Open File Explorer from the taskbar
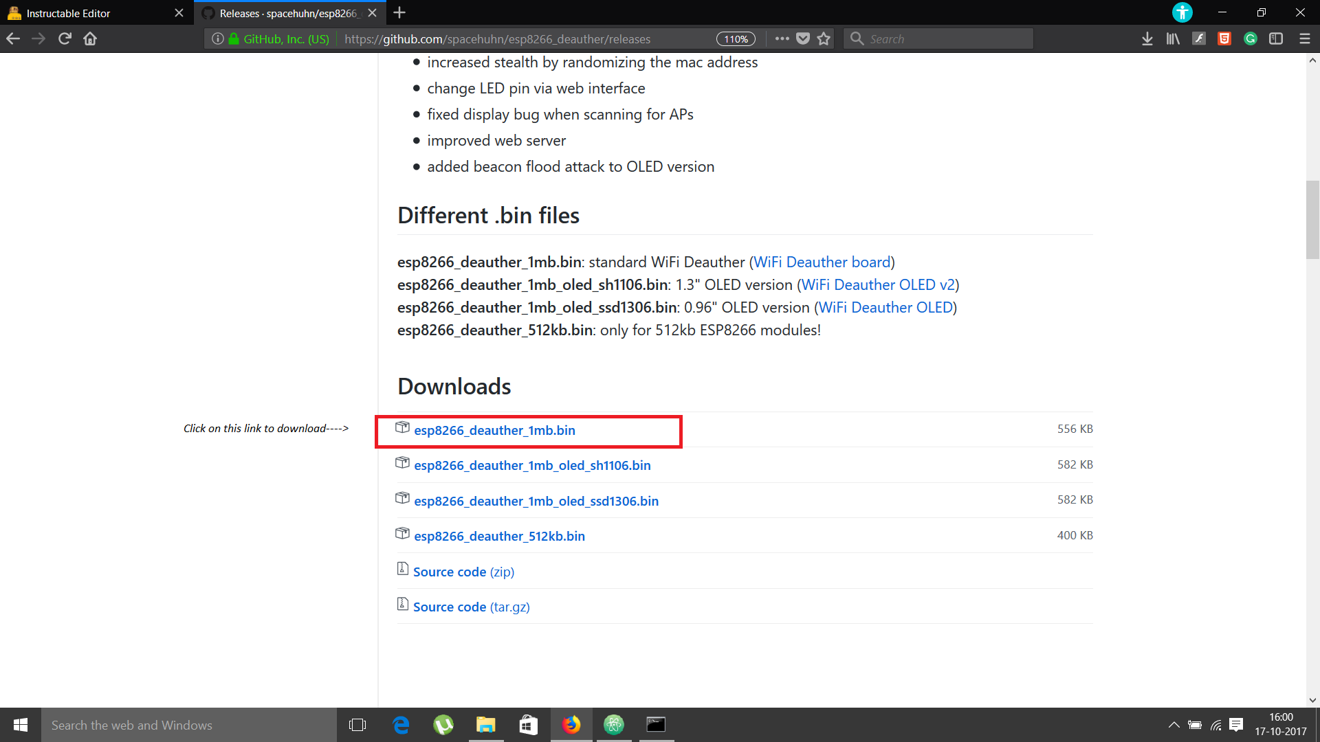1320x742 pixels. (486, 725)
